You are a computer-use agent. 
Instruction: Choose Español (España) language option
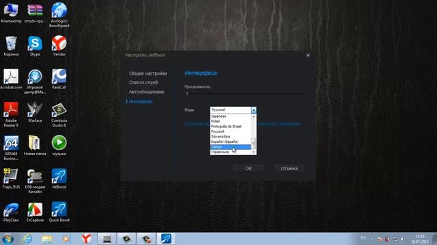pyautogui.click(x=231, y=142)
